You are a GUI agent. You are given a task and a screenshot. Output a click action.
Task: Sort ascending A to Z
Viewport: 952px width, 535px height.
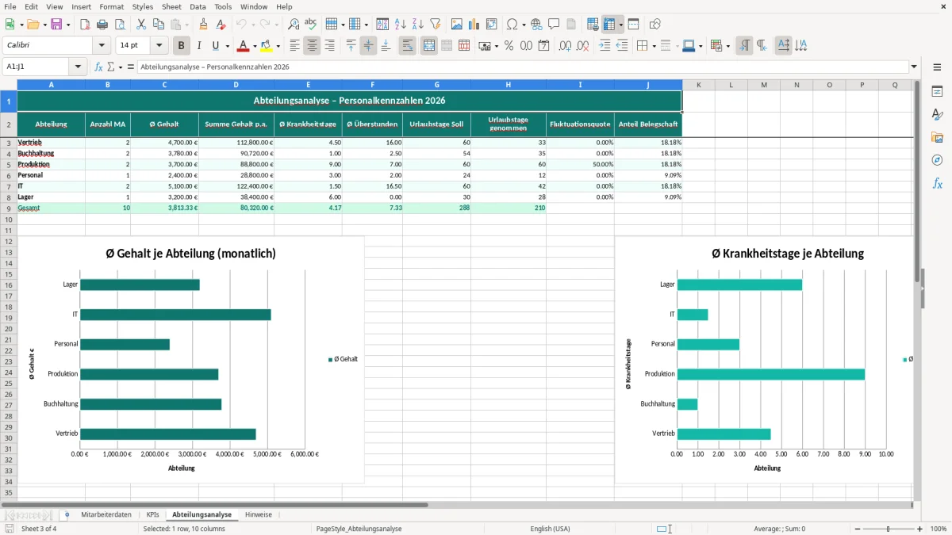(400, 25)
